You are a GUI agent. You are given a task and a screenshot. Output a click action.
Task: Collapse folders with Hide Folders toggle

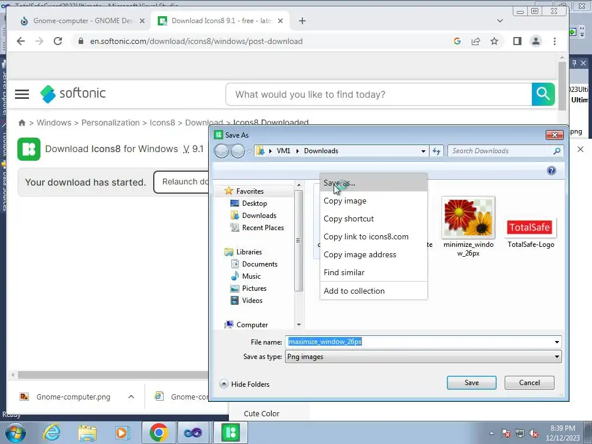245,384
